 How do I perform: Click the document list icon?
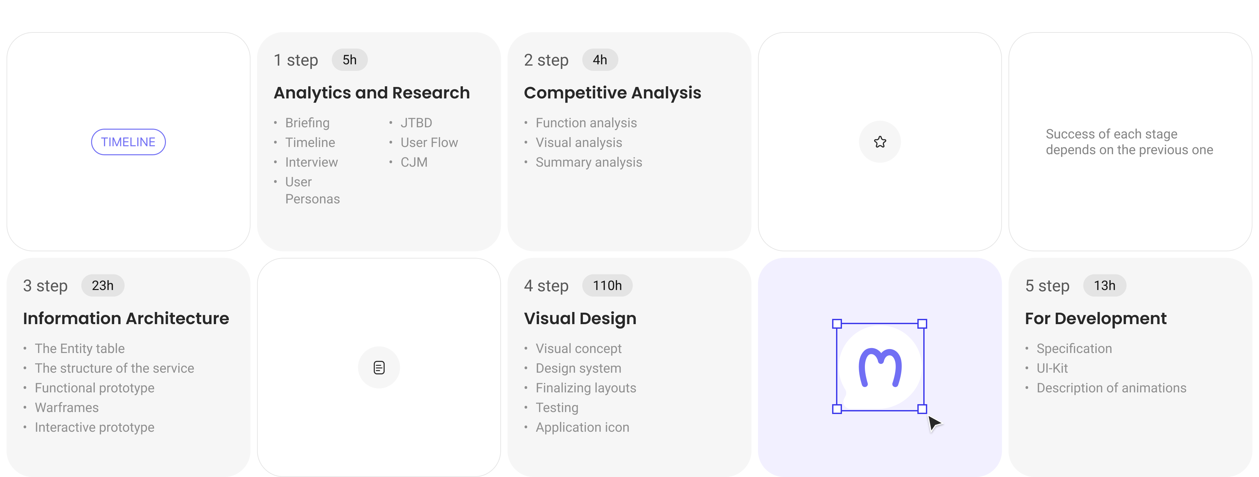(379, 367)
